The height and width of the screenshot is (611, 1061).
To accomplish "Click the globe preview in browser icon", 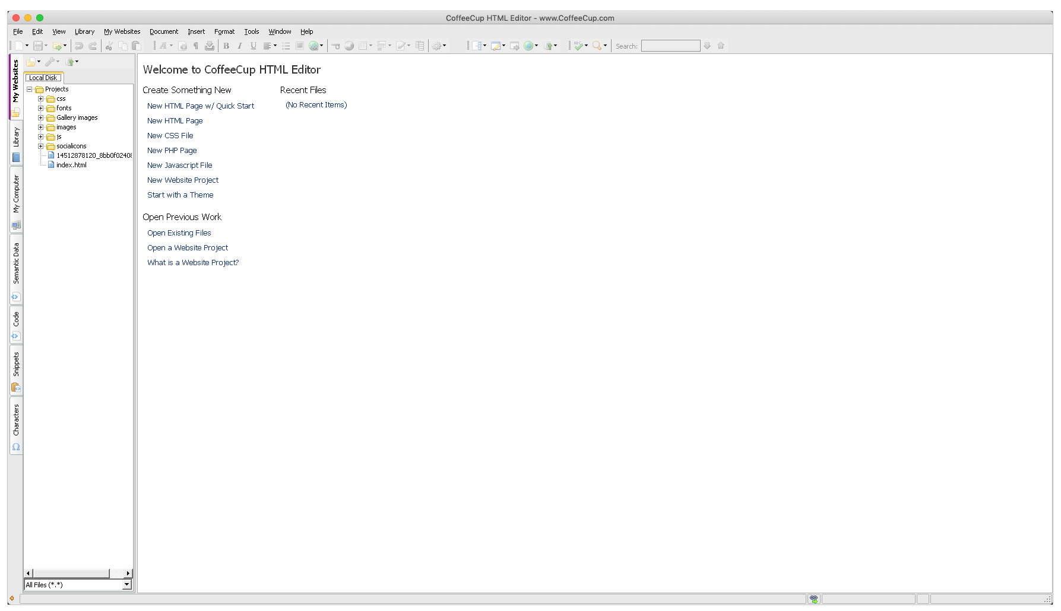I will tap(528, 46).
